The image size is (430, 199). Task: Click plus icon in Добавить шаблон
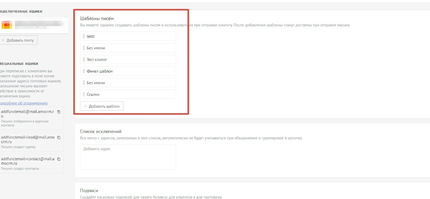pos(85,106)
